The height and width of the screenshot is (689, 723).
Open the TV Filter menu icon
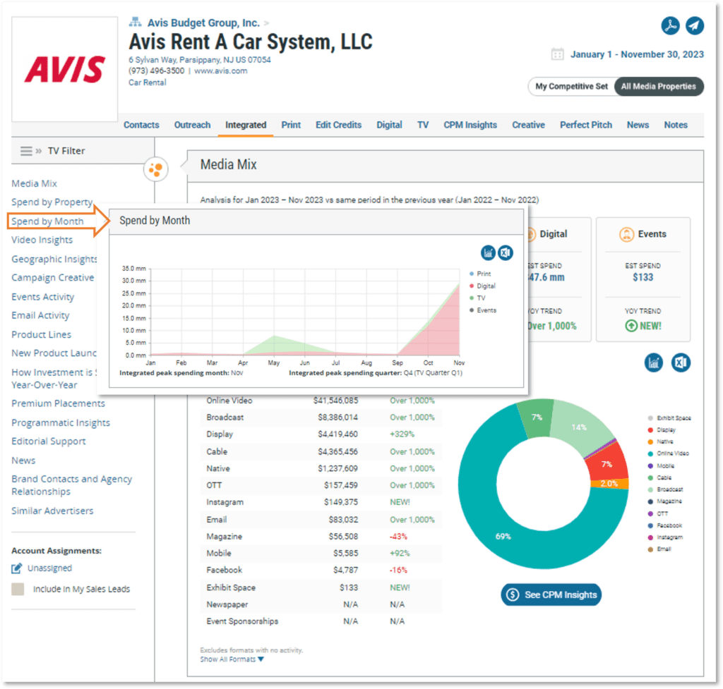pos(26,151)
